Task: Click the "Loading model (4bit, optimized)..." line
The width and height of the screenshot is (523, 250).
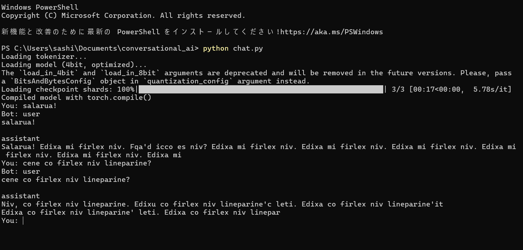Action: [x=74, y=65]
